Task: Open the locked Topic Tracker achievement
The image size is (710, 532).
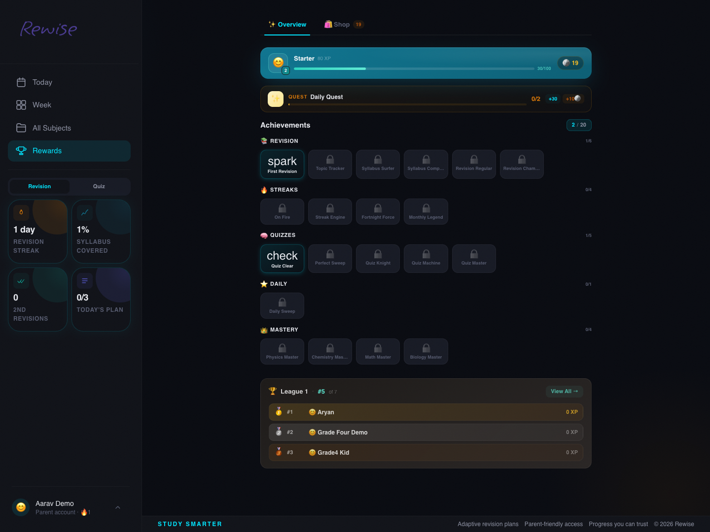Action: click(330, 164)
